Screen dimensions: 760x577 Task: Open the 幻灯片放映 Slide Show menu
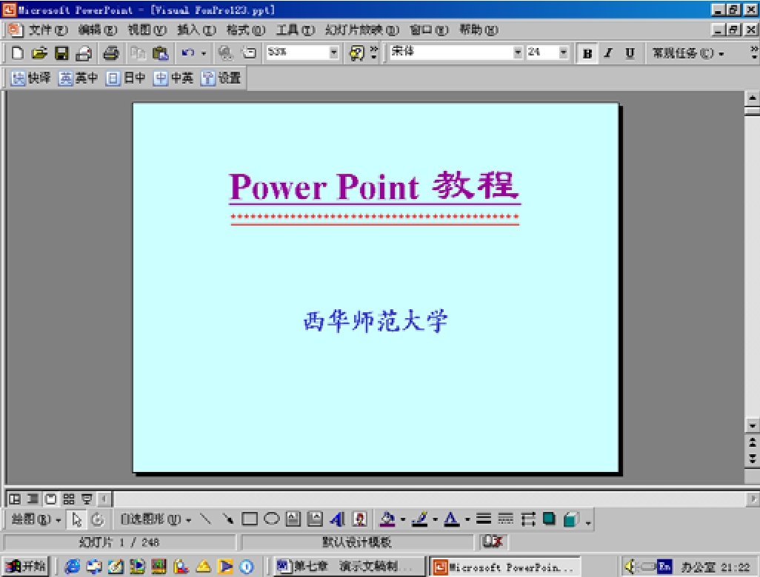(x=362, y=30)
